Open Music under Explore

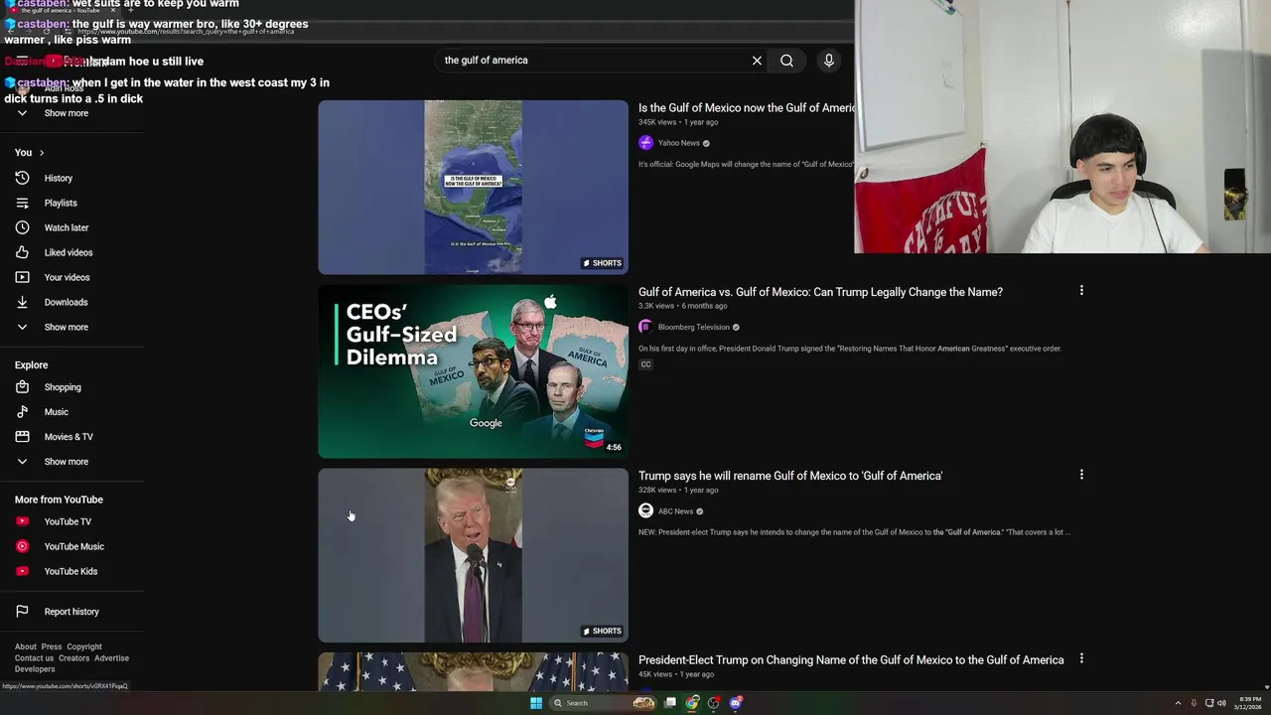click(57, 412)
